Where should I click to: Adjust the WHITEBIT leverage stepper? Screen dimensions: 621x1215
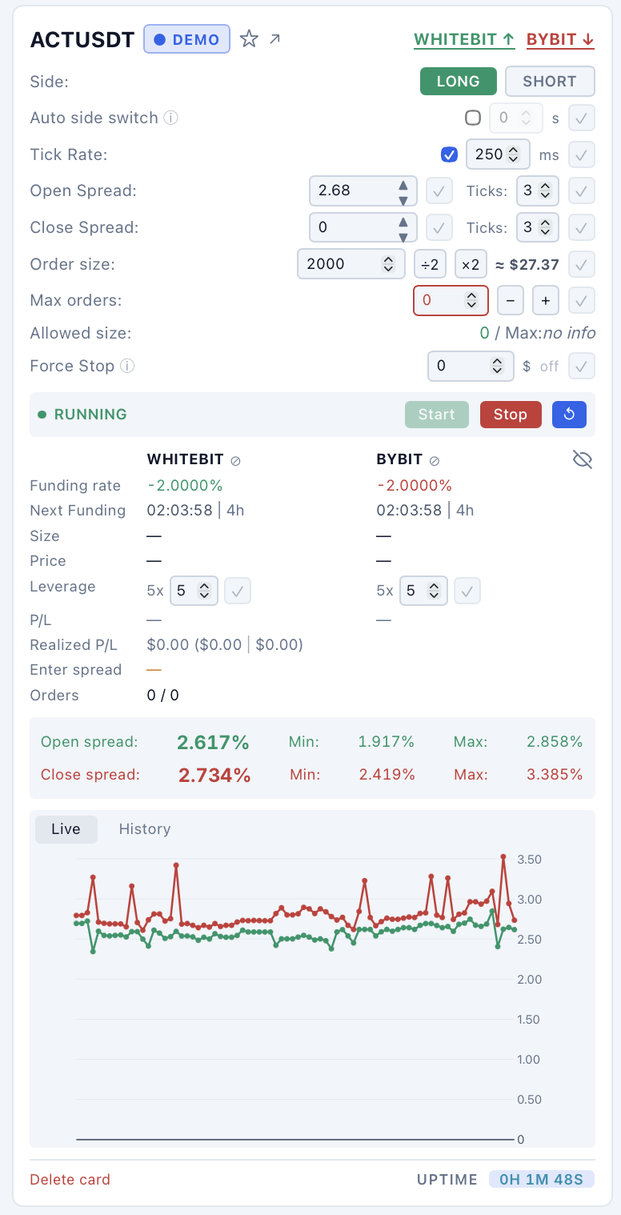[x=204, y=591]
